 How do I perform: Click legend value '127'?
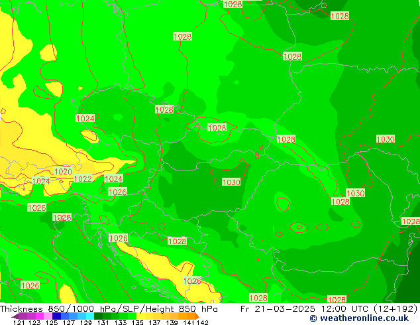pos(69,322)
